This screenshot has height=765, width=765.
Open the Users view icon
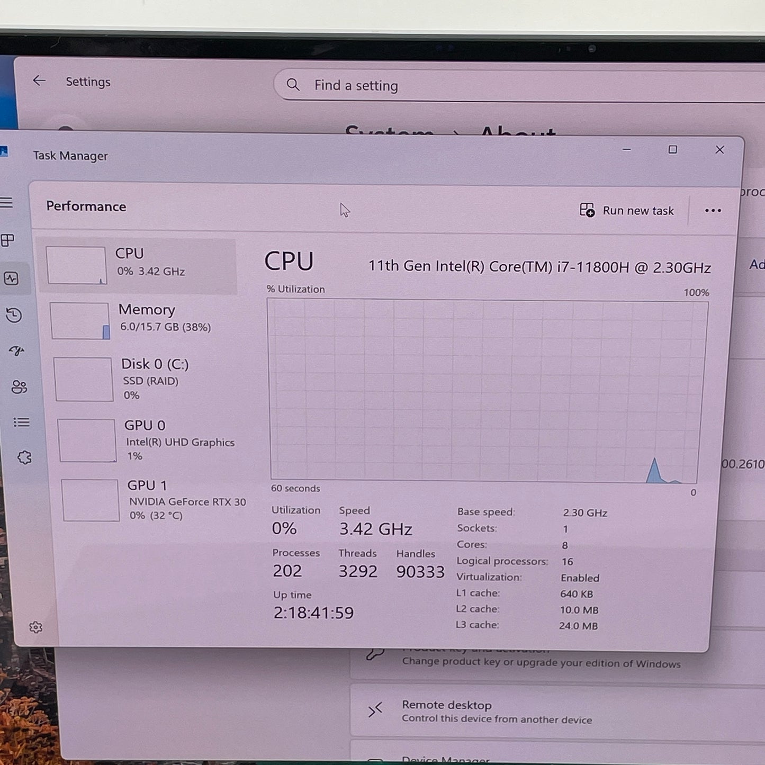tap(19, 386)
